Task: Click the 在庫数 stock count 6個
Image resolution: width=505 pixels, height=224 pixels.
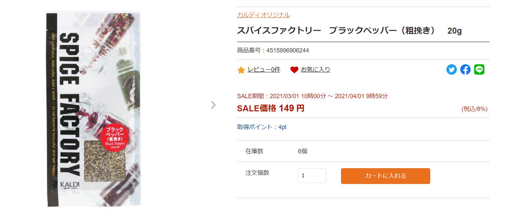Action: click(302, 151)
